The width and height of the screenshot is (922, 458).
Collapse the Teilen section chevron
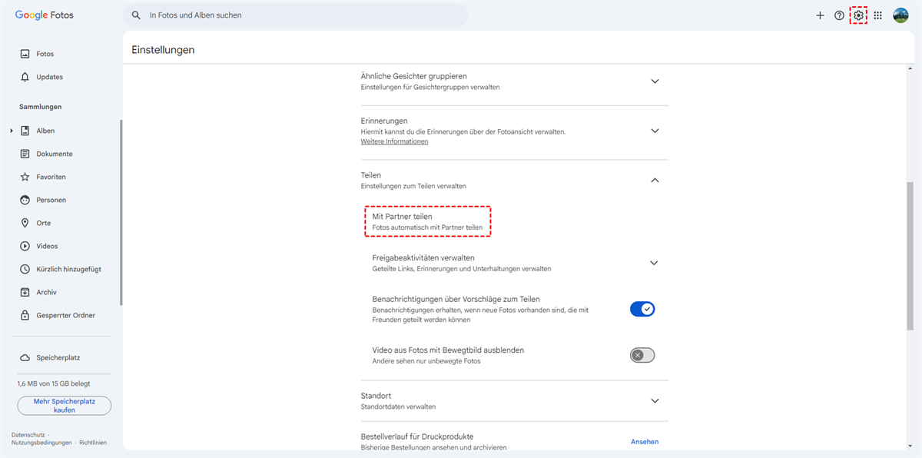coord(655,180)
